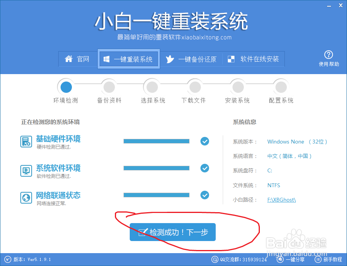Click the 硬件检测已通过 status text

pyautogui.click(x=54, y=147)
